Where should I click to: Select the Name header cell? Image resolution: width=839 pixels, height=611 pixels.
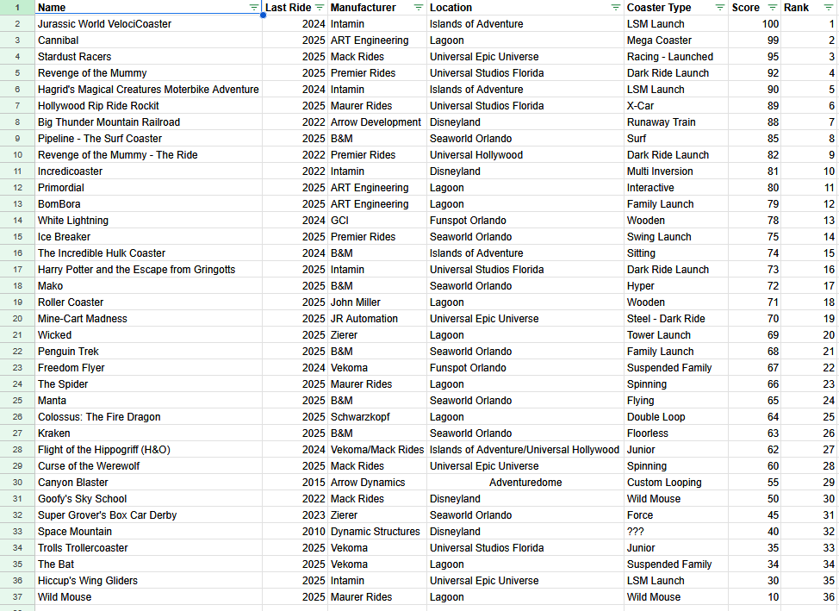click(149, 8)
